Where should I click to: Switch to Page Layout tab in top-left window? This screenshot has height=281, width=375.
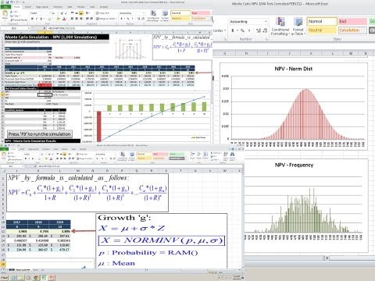click(x=41, y=7)
